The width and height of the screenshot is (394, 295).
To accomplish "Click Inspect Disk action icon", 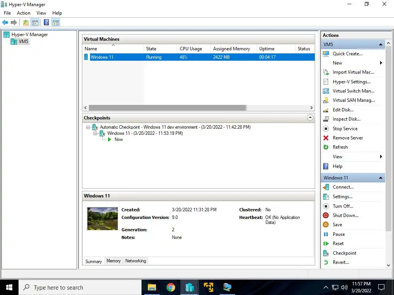I will click(326, 119).
